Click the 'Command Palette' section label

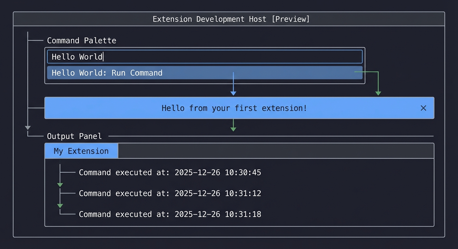pyautogui.click(x=82, y=41)
